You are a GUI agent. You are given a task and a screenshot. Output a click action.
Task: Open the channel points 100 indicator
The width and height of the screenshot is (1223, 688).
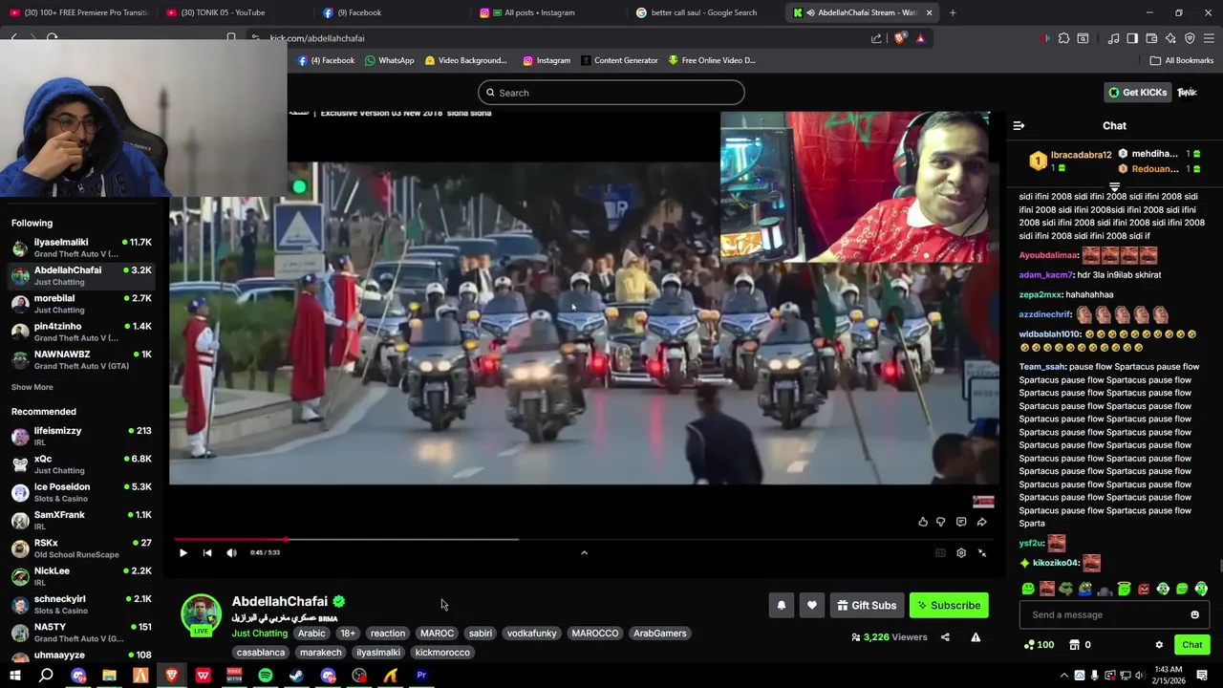[1039, 645]
